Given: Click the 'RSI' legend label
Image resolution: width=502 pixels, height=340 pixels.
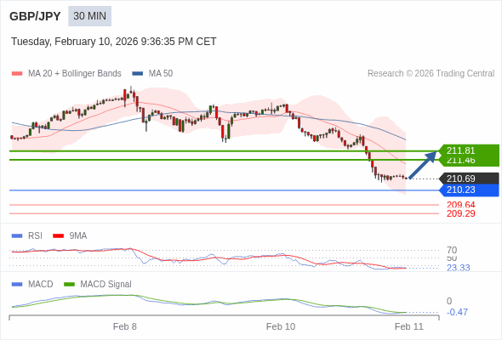Looking at the screenshot, I should [35, 236].
